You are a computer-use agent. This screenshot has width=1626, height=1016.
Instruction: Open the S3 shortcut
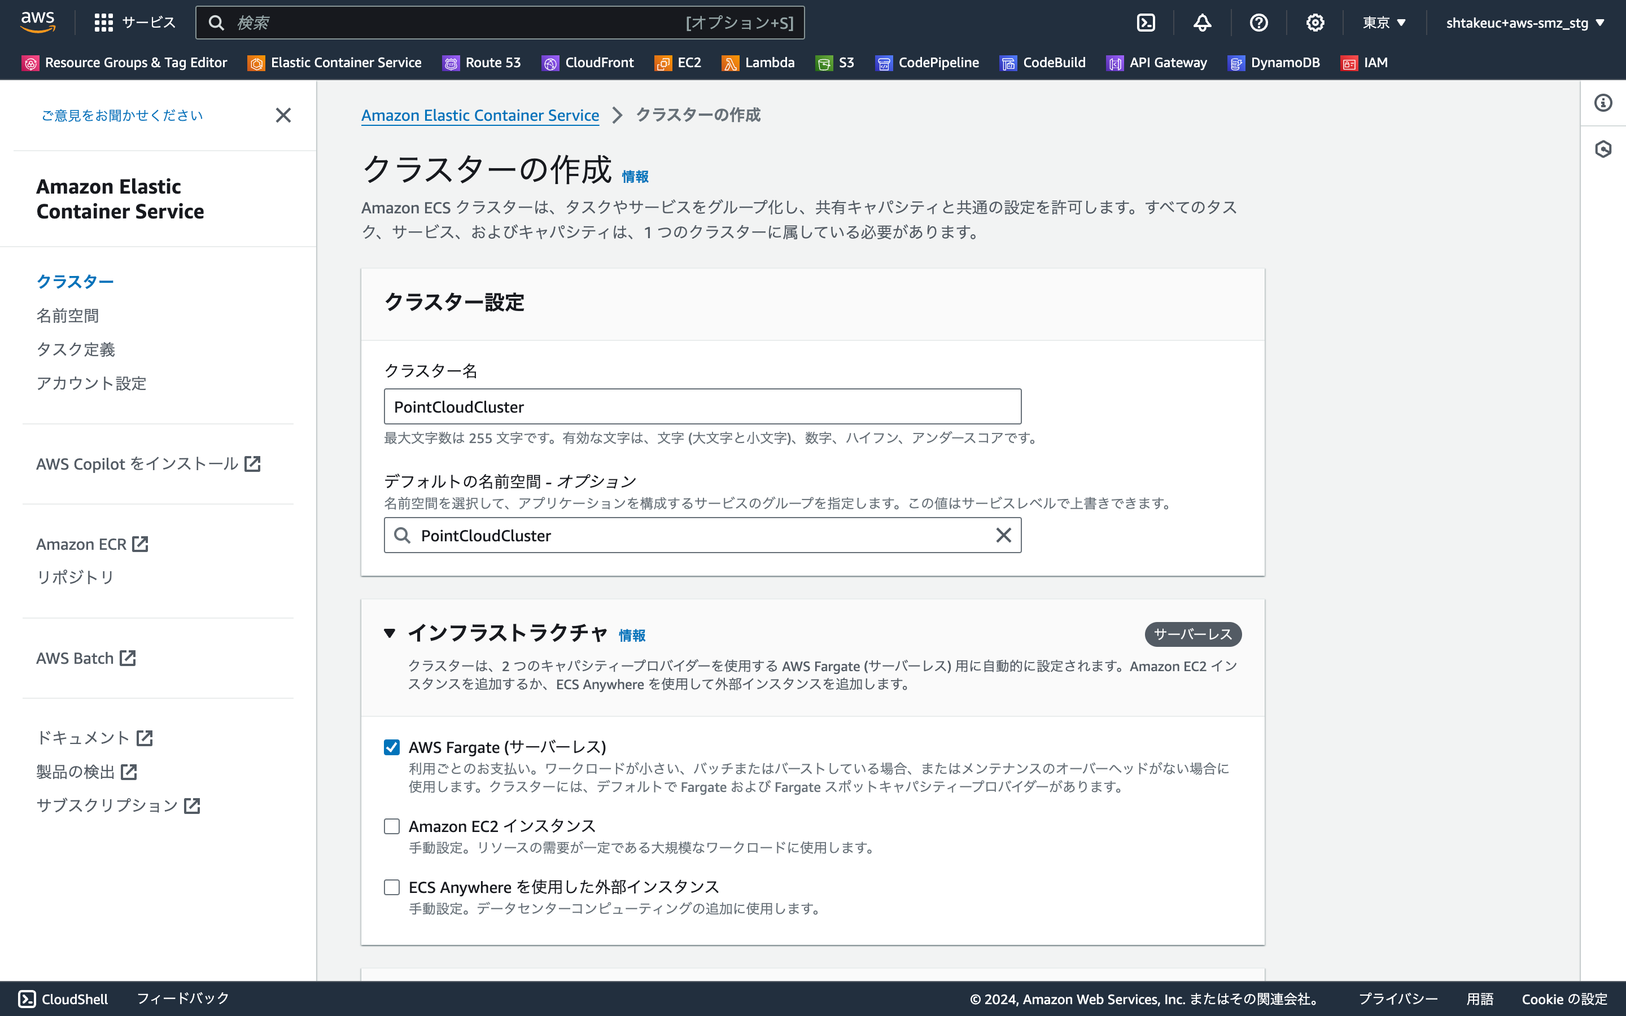(x=834, y=63)
